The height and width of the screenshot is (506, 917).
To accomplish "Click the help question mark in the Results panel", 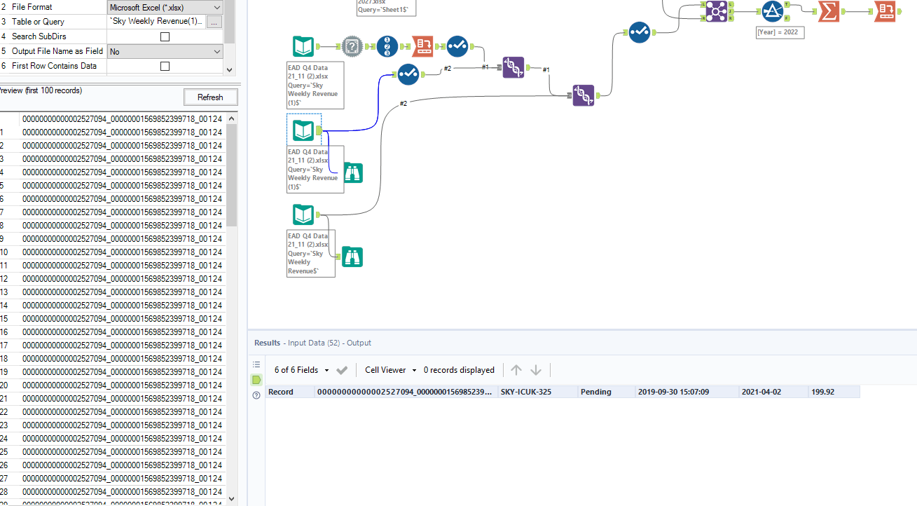I will click(x=256, y=395).
